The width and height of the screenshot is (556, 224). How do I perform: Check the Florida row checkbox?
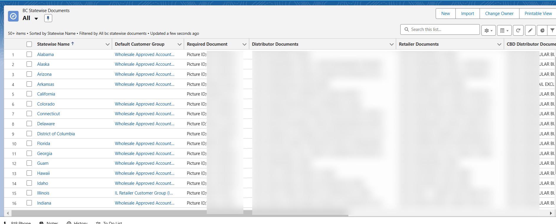pos(29,143)
